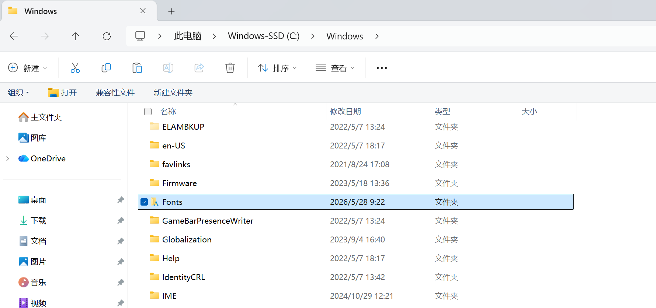Viewport: 656px width, 308px height.
Task: Open 图库 in the navigation pane
Action: [x=32, y=138]
